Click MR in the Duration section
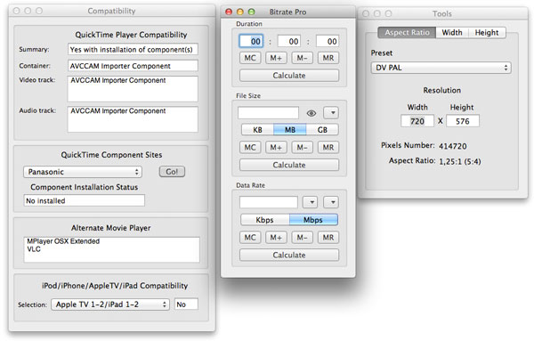Viewport: 534px width, 341px height. point(328,58)
